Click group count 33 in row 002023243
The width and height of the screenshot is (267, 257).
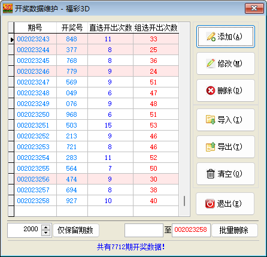(156, 39)
